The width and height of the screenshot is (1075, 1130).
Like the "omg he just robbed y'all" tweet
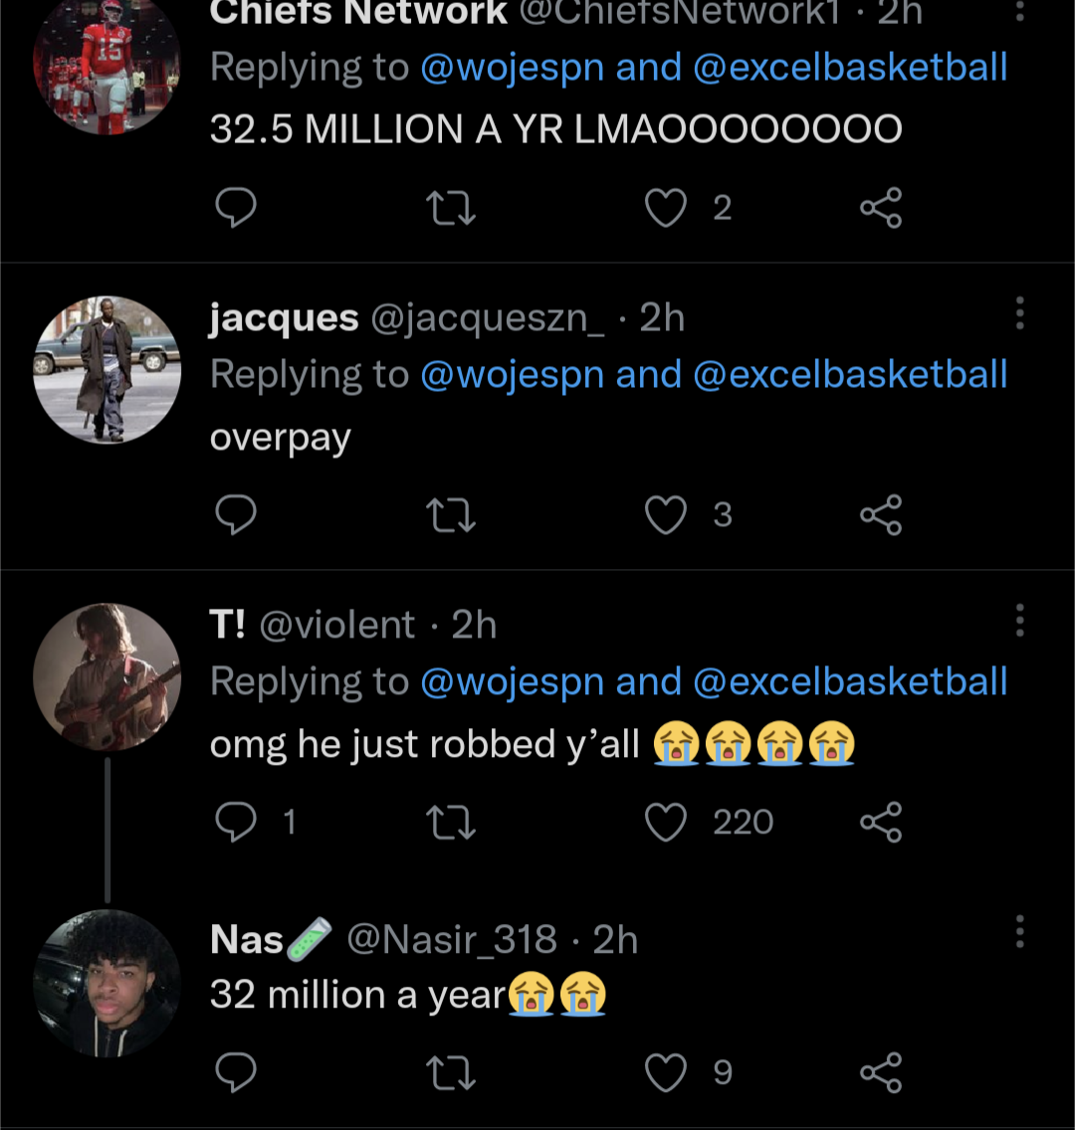tap(666, 822)
